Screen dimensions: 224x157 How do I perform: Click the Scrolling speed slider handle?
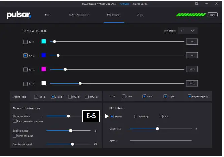71,130
